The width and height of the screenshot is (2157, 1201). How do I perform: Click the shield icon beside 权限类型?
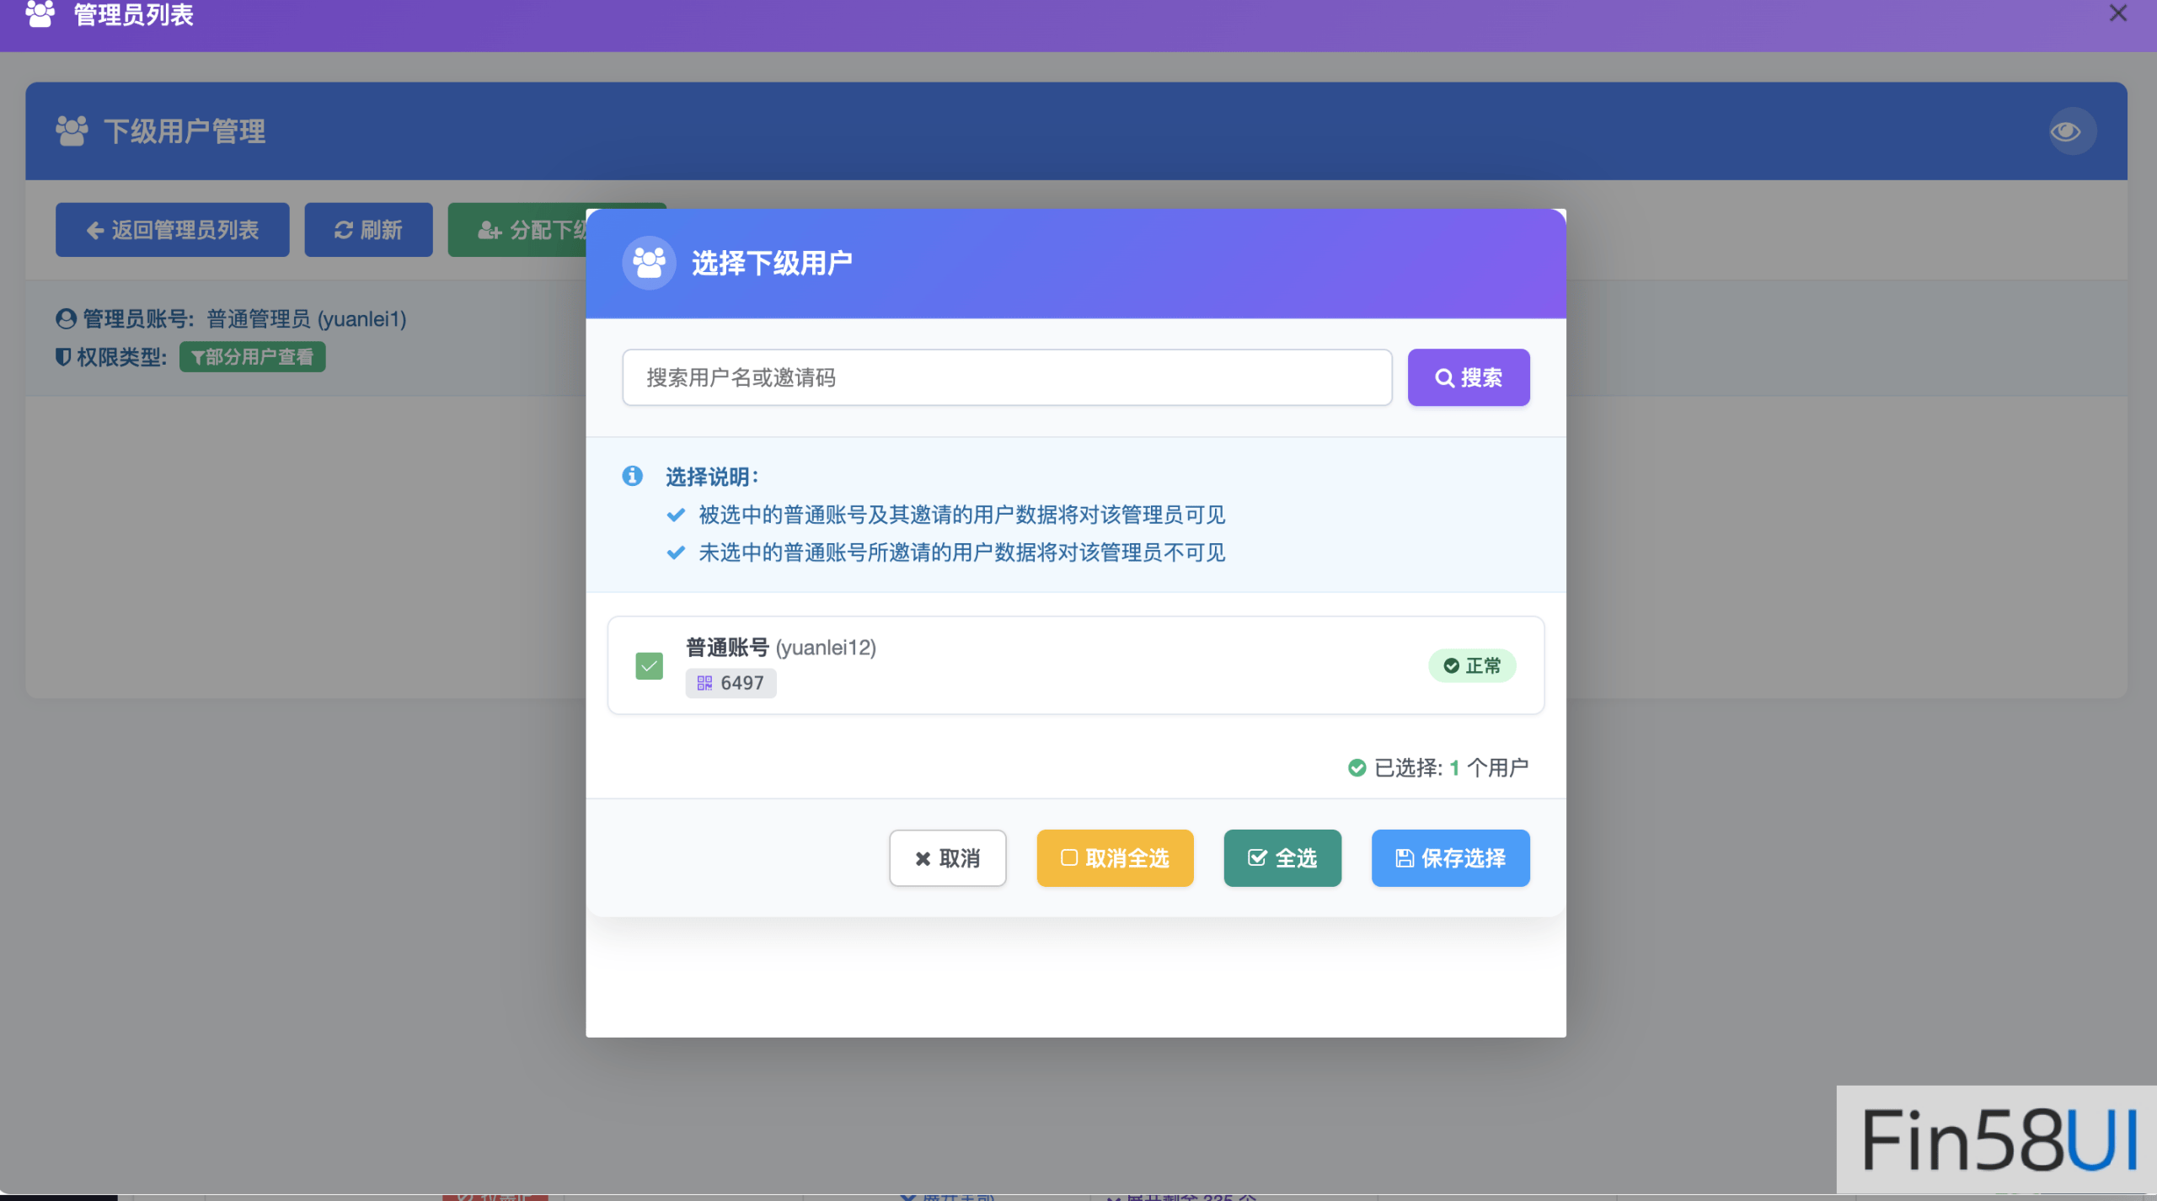tap(63, 357)
